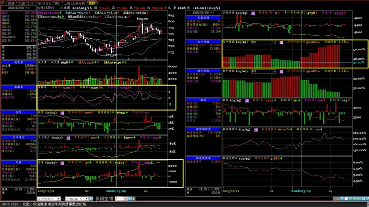Viewport: 369px width, 207px height.
Task: Click the clock icon in bottom toolbar
Action: point(346,199)
